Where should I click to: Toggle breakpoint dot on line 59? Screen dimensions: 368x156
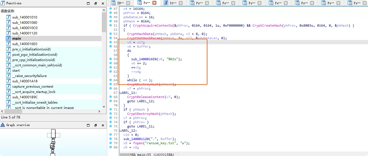point(111,59)
